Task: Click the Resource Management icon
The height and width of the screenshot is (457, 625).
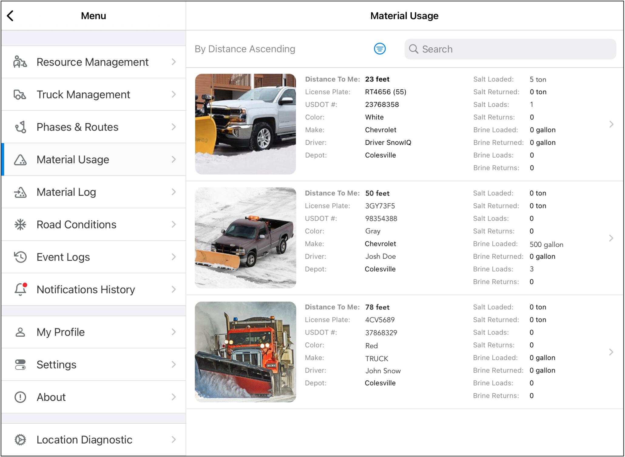Action: tap(20, 62)
